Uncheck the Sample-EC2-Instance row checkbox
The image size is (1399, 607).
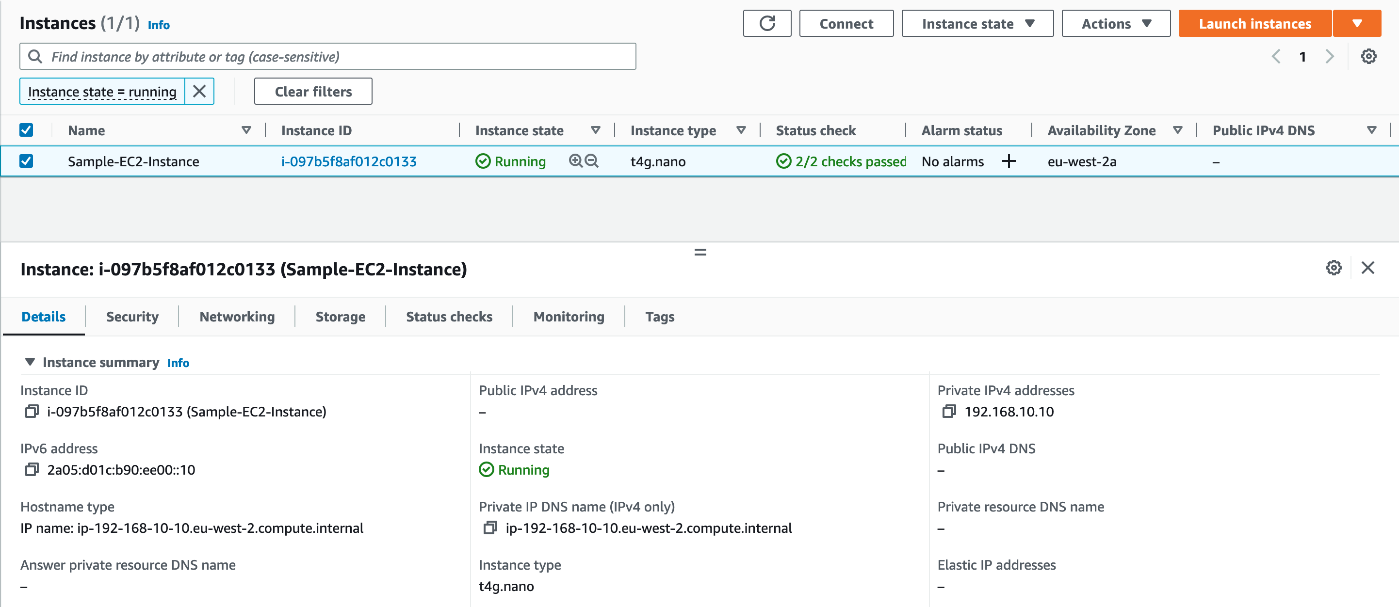26,161
